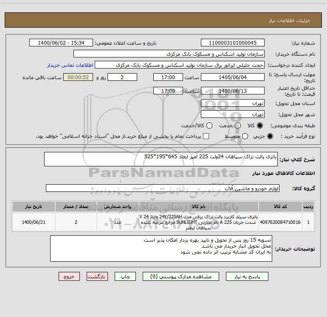This screenshot has height=317, width=327.
Task: Click the response deadline date 1400/06/04
Action: pos(233,77)
